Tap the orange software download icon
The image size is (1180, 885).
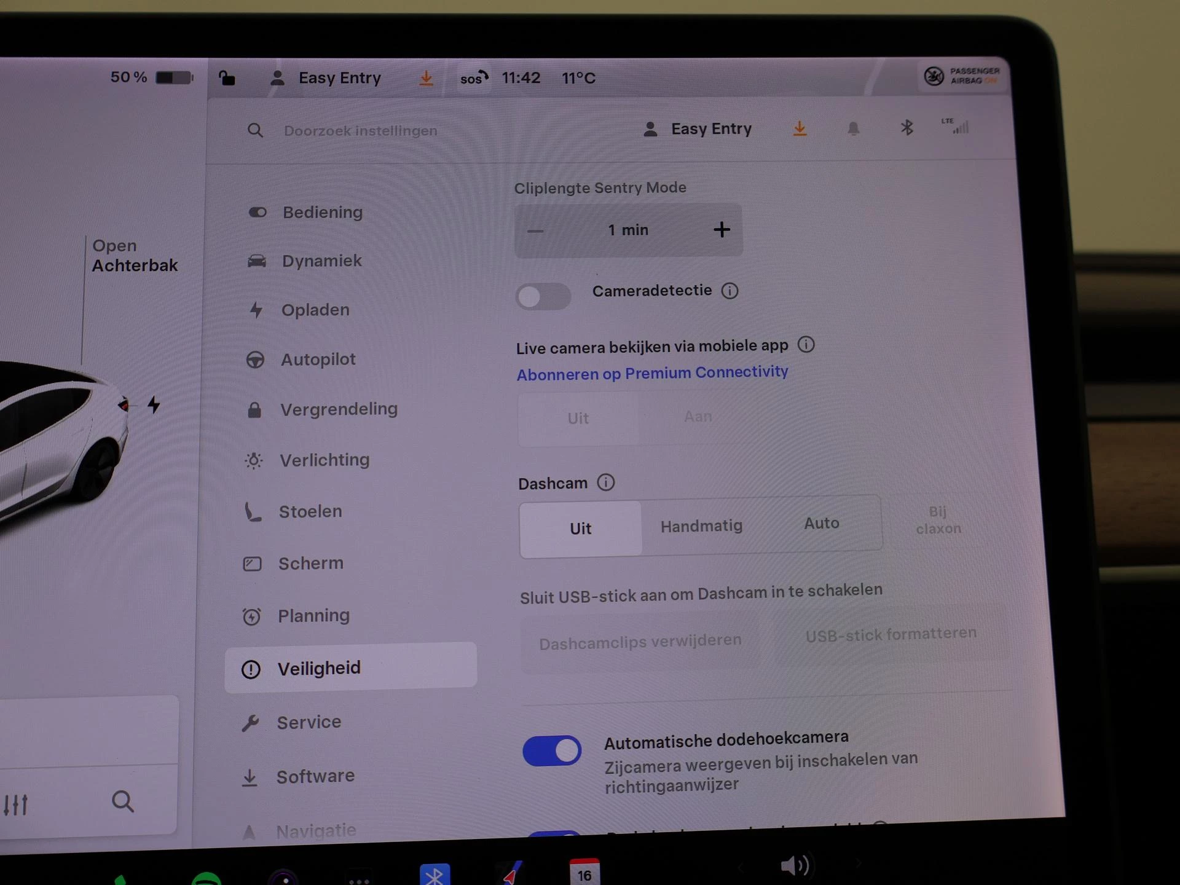800,128
